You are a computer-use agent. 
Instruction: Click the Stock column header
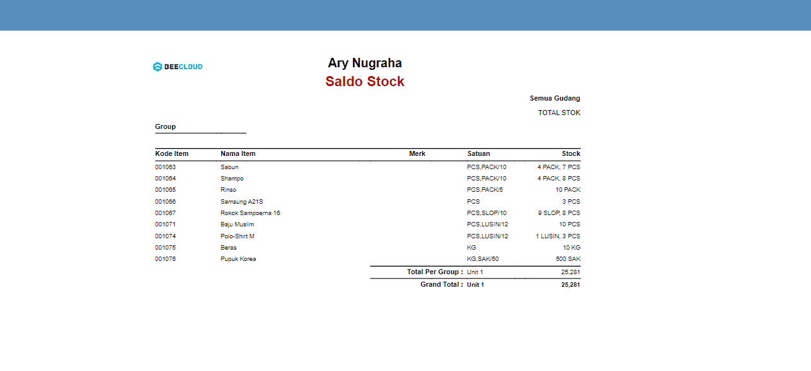571,153
